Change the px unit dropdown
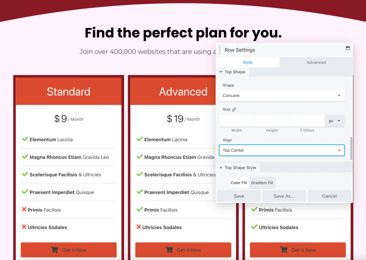 click(x=335, y=121)
